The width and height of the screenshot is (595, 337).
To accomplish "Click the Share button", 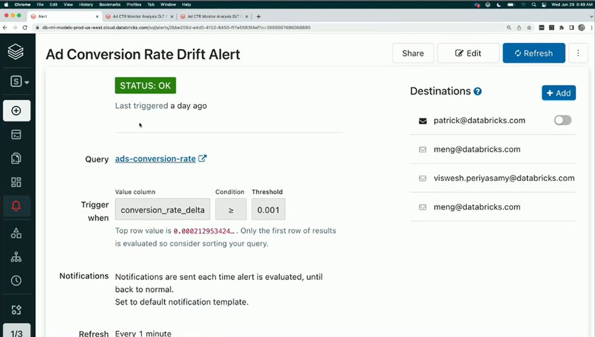I will point(413,53).
